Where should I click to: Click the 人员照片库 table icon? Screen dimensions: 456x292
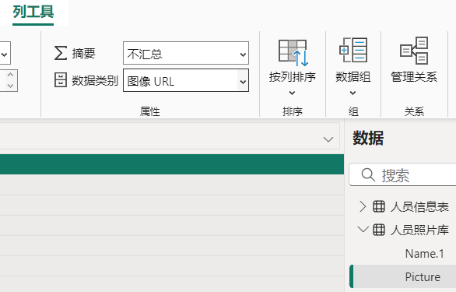[379, 230]
